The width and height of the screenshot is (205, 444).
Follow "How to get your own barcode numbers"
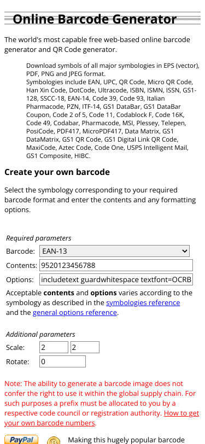click(102, 418)
